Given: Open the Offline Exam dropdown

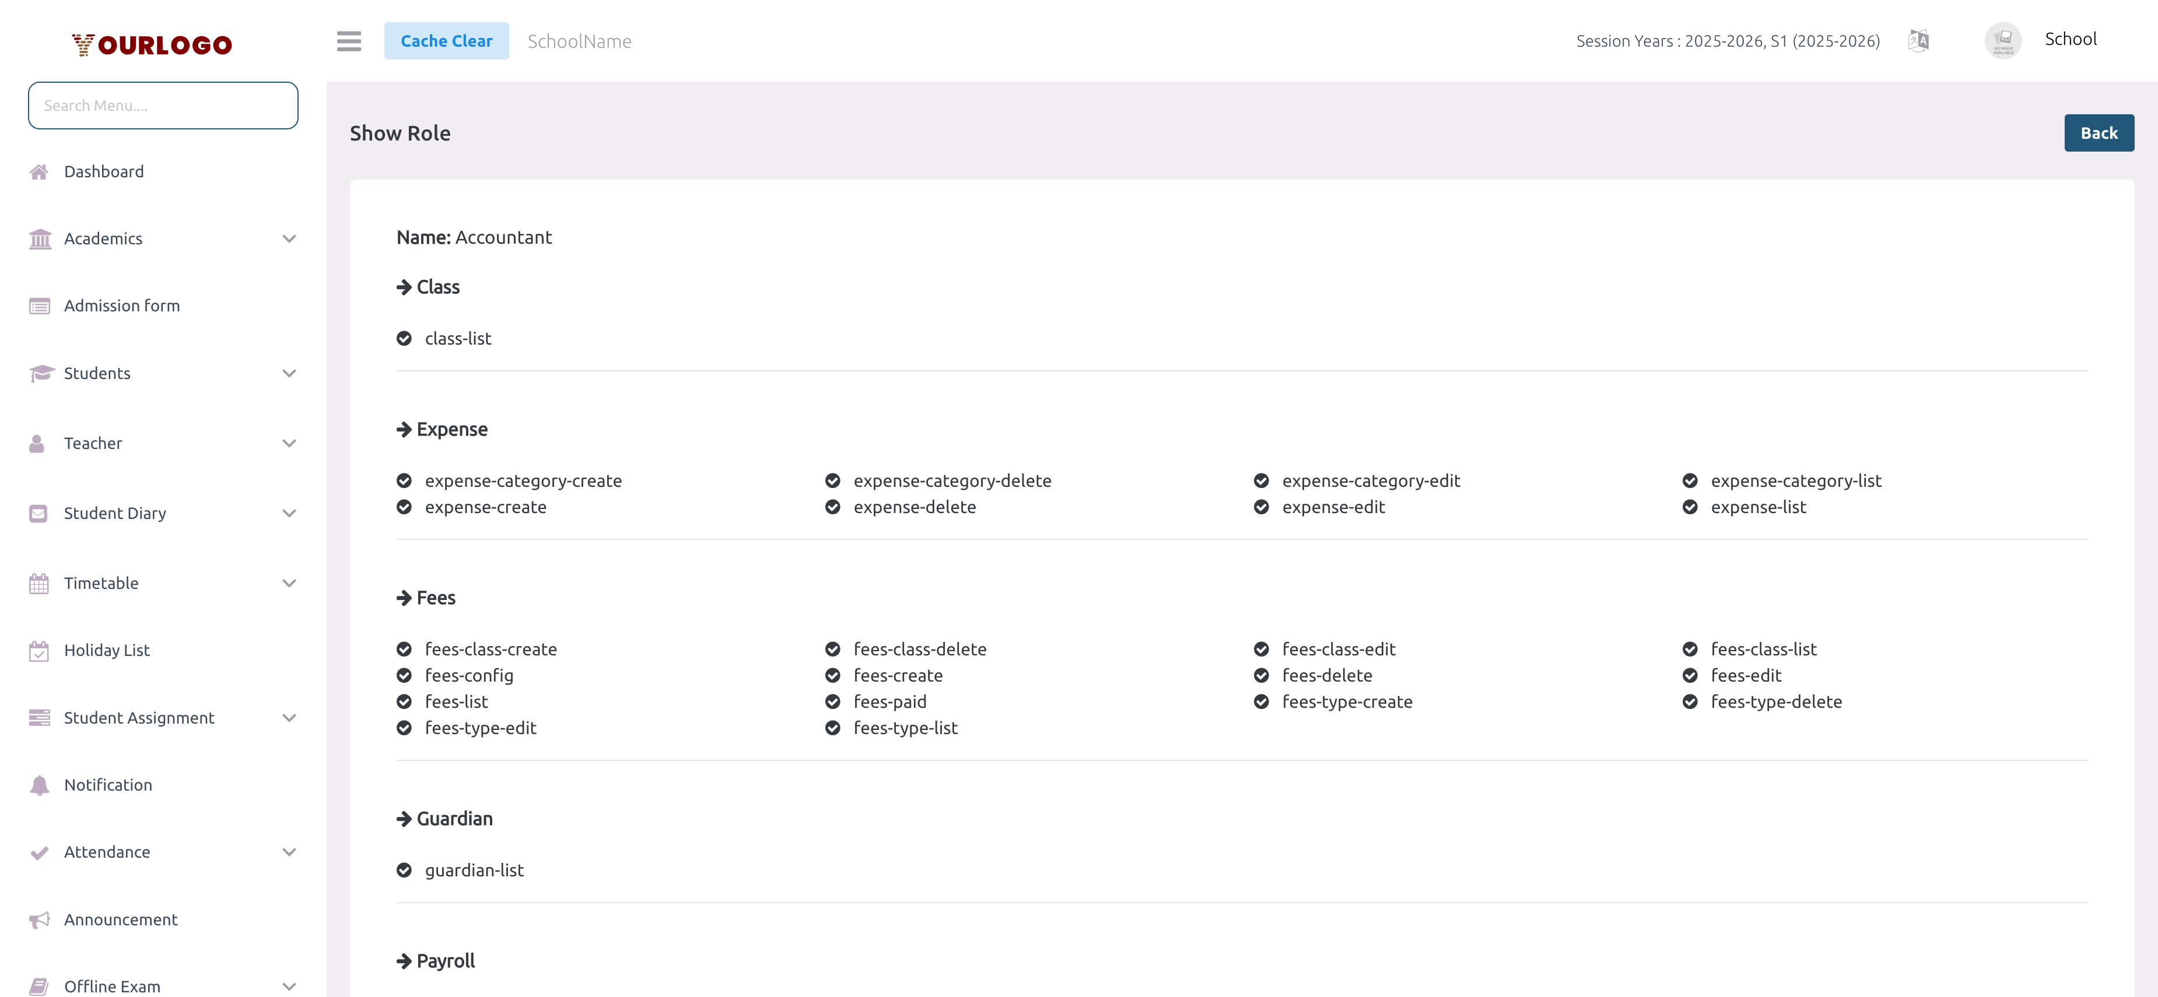Looking at the screenshot, I should point(289,985).
